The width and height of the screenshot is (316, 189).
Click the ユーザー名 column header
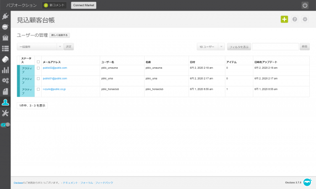(x=108, y=62)
